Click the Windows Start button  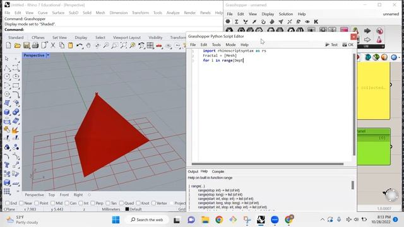coord(116,219)
